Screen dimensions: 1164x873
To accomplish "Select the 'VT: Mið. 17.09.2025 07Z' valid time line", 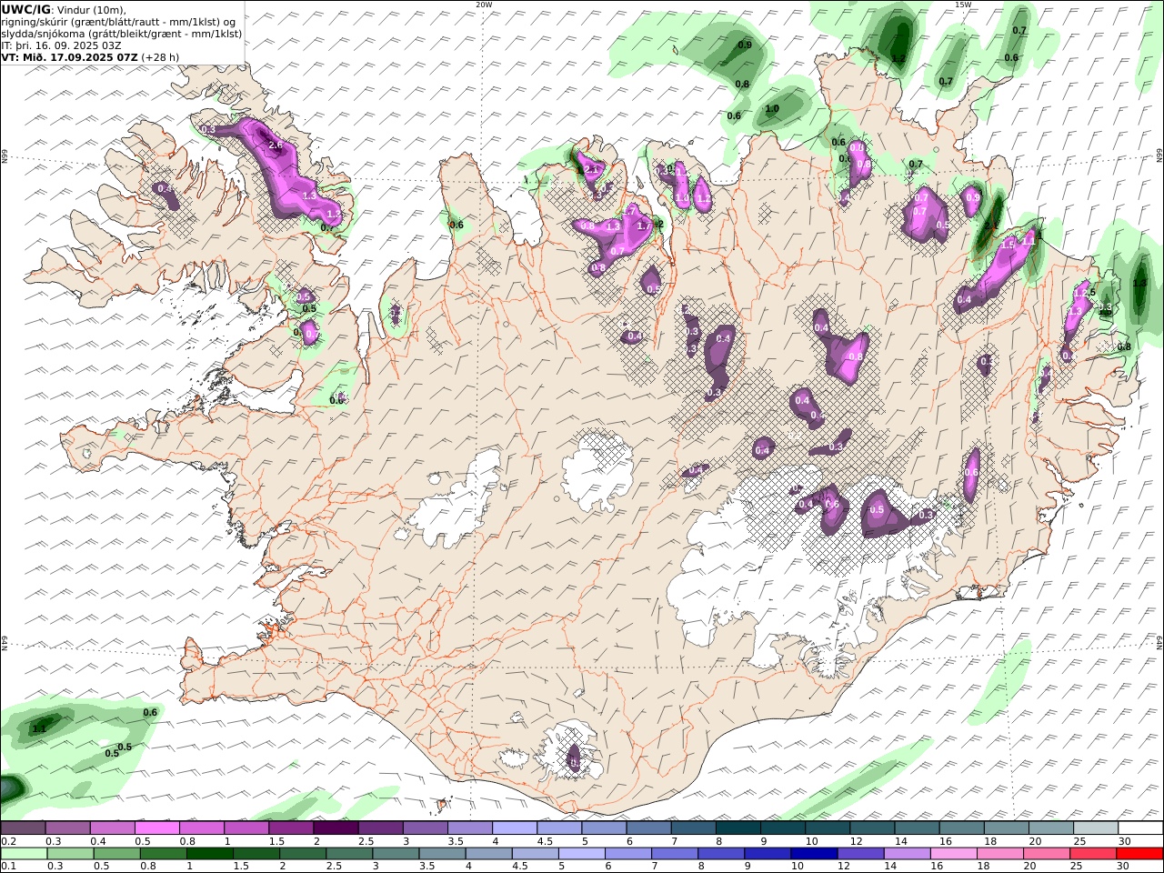I will click(70, 56).
